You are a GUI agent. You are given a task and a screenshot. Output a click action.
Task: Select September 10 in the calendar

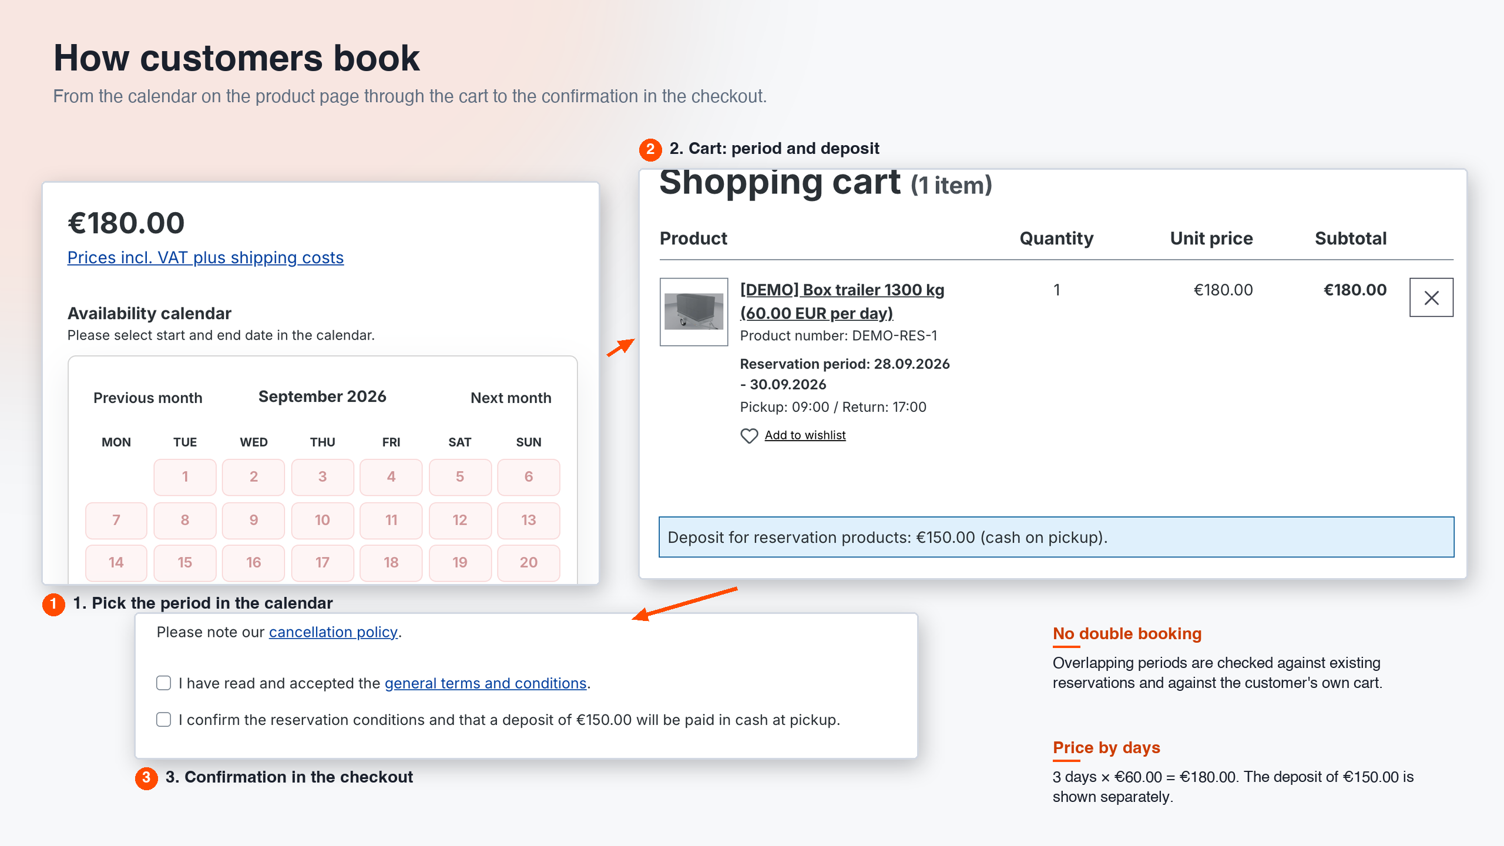(323, 521)
